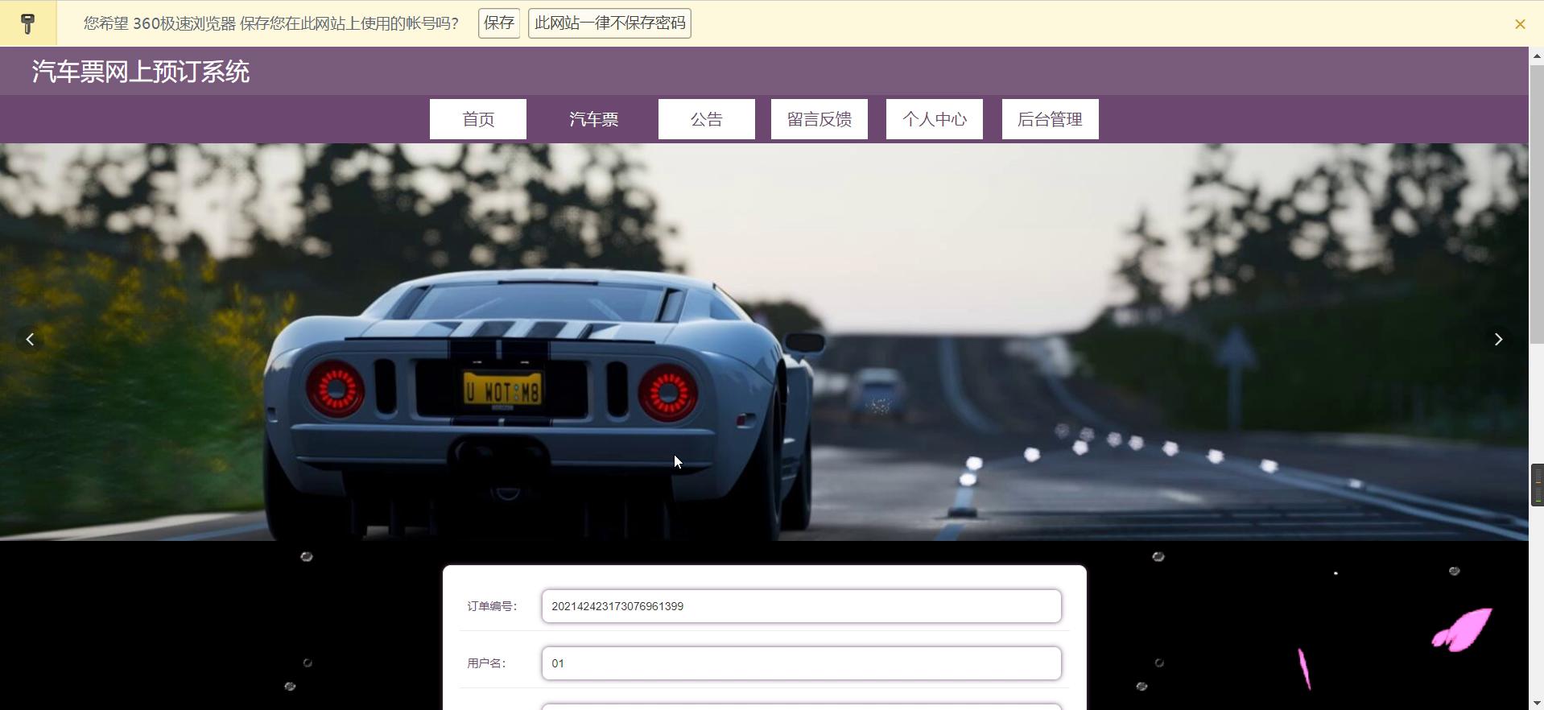Open 个人中心 menu item
Screen dimensions: 1544x710
point(935,119)
